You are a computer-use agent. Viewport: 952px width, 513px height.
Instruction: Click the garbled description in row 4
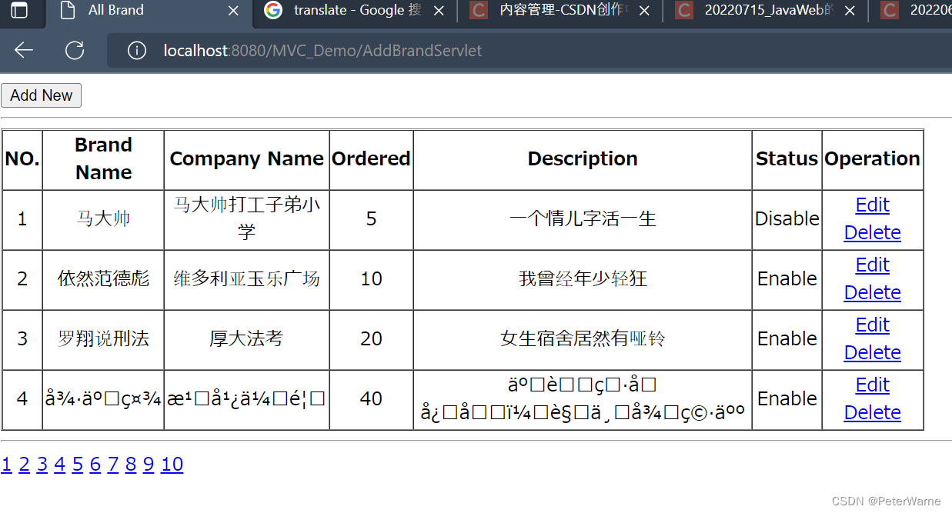tap(583, 399)
